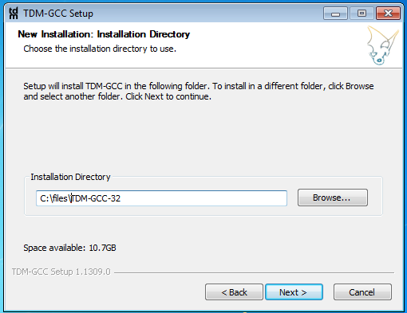Screen dimensions: 407x313
Task: Click the 'TDM-GCC Setup' title bar text
Action: (58, 14)
